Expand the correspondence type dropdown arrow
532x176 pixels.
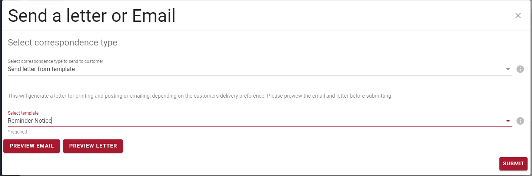tap(508, 69)
